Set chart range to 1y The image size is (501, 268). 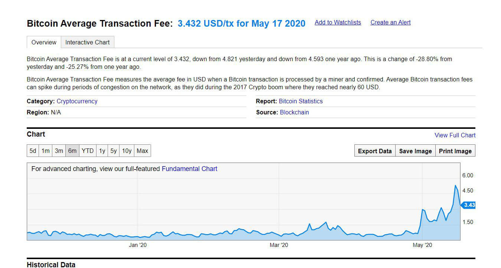(102, 151)
